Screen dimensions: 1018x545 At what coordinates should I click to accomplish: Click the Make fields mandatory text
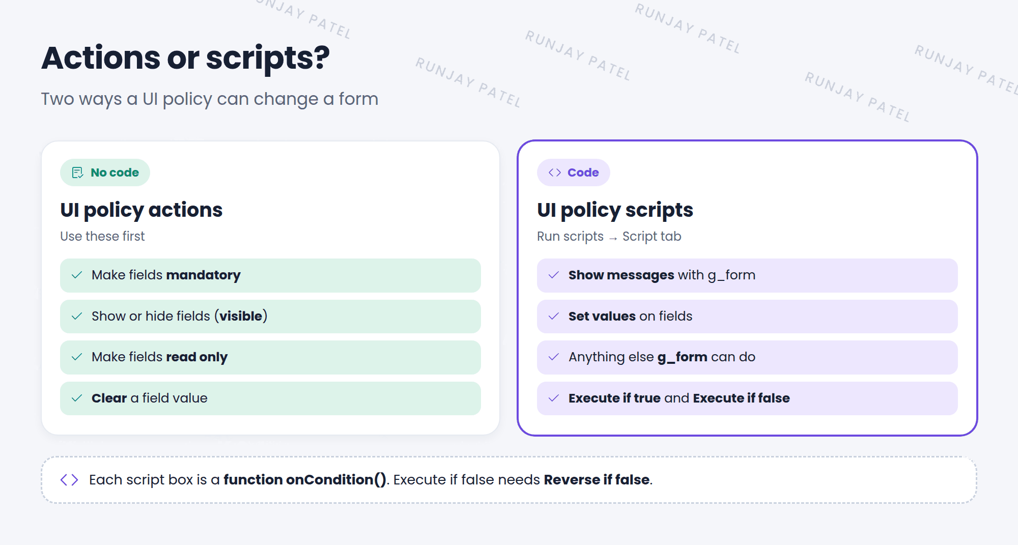166,275
